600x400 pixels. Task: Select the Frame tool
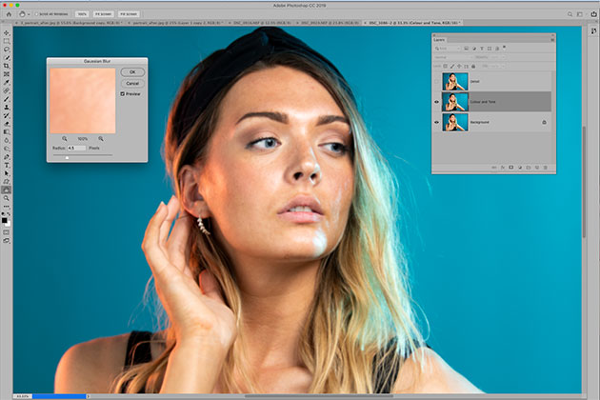coord(6,74)
